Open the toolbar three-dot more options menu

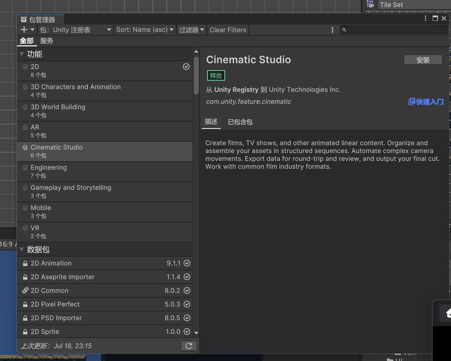point(332,30)
